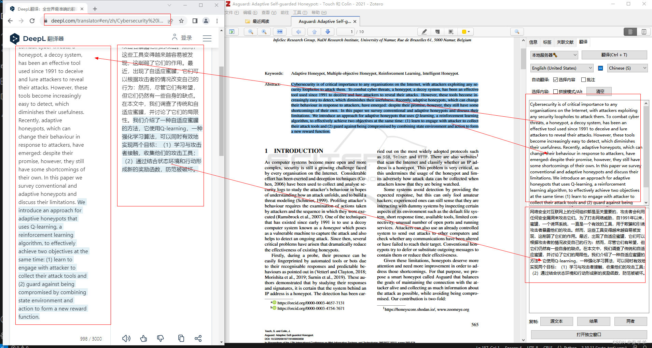This screenshot has height=348, width=652.
Task: Open the 编辑 (E) menu in Zotero
Action: [250, 13]
